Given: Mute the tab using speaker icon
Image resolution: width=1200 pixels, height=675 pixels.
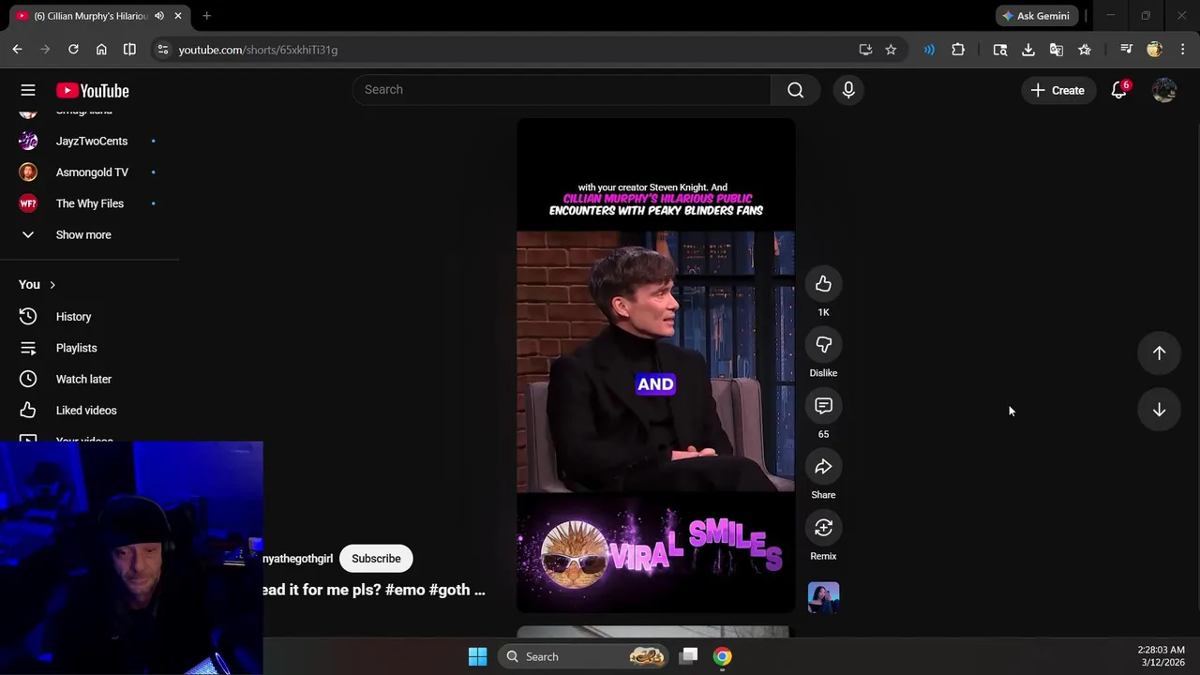Looking at the screenshot, I should click(x=159, y=16).
